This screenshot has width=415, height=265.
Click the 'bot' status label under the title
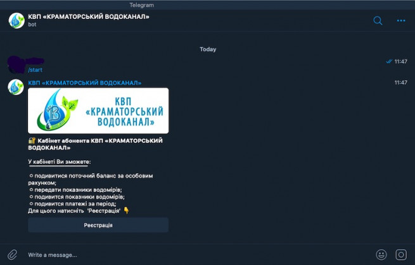click(32, 25)
